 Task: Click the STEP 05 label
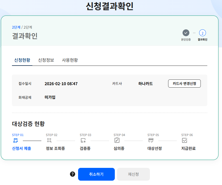point(153,135)
